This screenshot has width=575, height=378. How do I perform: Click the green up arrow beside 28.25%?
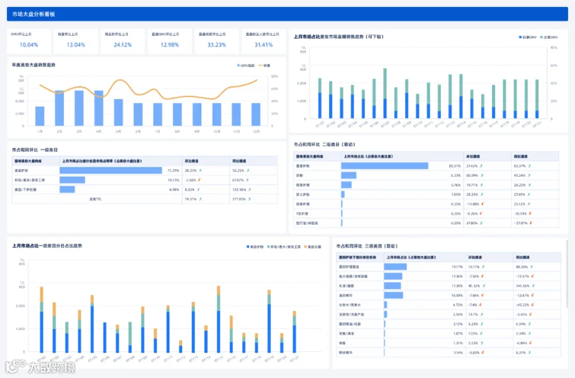coord(200,170)
